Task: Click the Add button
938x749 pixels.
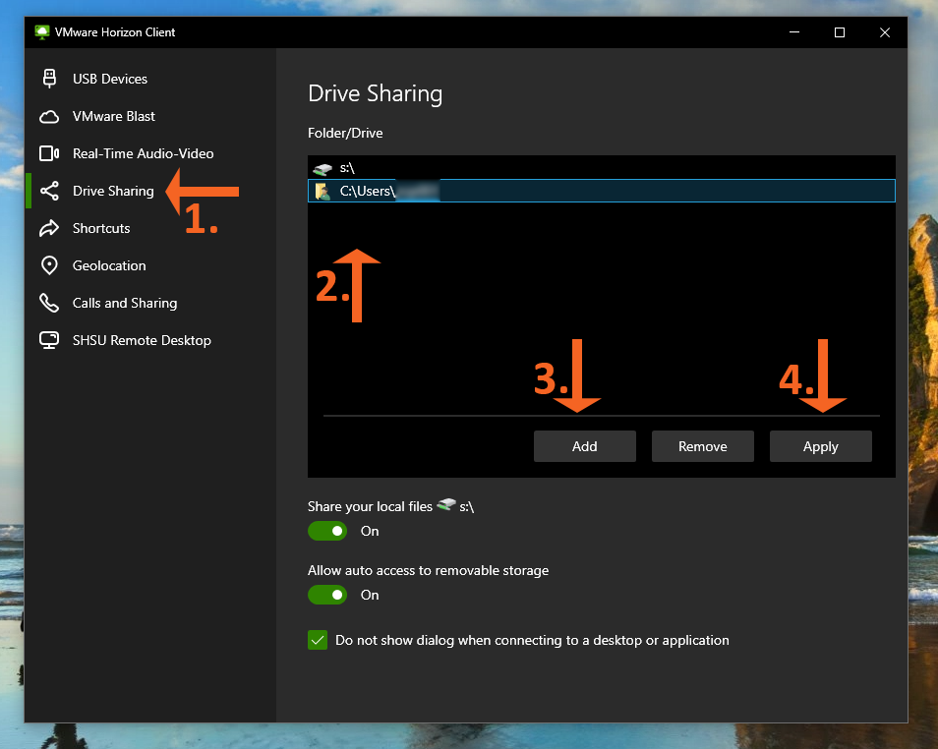Action: click(x=584, y=445)
